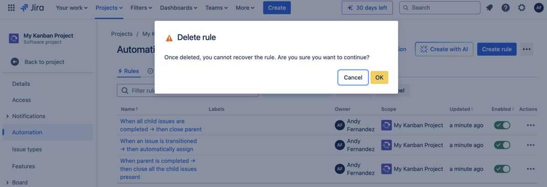Open the Your work dropdown
The height and width of the screenshot is (187, 547).
pyautogui.click(x=71, y=8)
